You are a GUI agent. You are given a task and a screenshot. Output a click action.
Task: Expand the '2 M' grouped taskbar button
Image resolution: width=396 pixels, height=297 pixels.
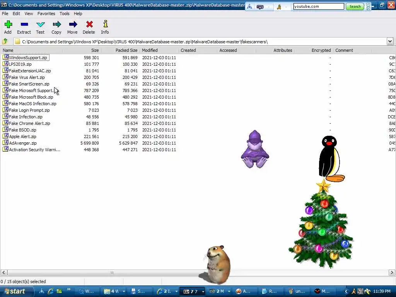229,292
